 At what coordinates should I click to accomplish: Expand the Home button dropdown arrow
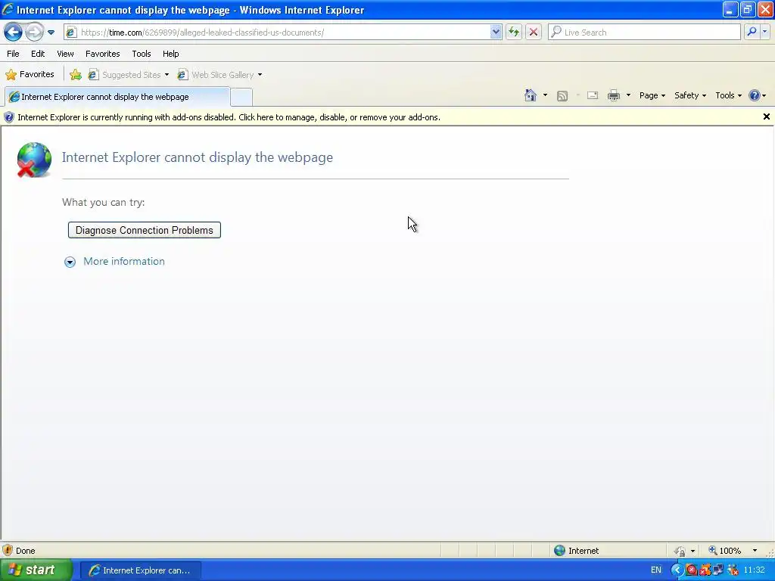[x=545, y=95]
